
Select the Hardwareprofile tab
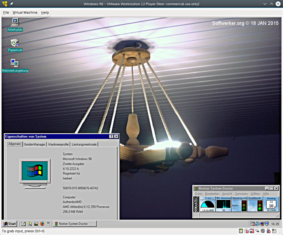(58, 144)
